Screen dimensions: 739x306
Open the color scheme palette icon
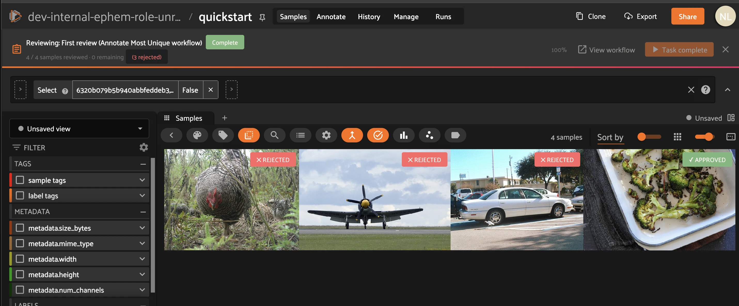(197, 135)
